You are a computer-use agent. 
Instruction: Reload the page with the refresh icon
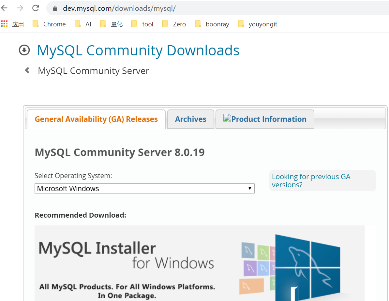[x=36, y=8]
